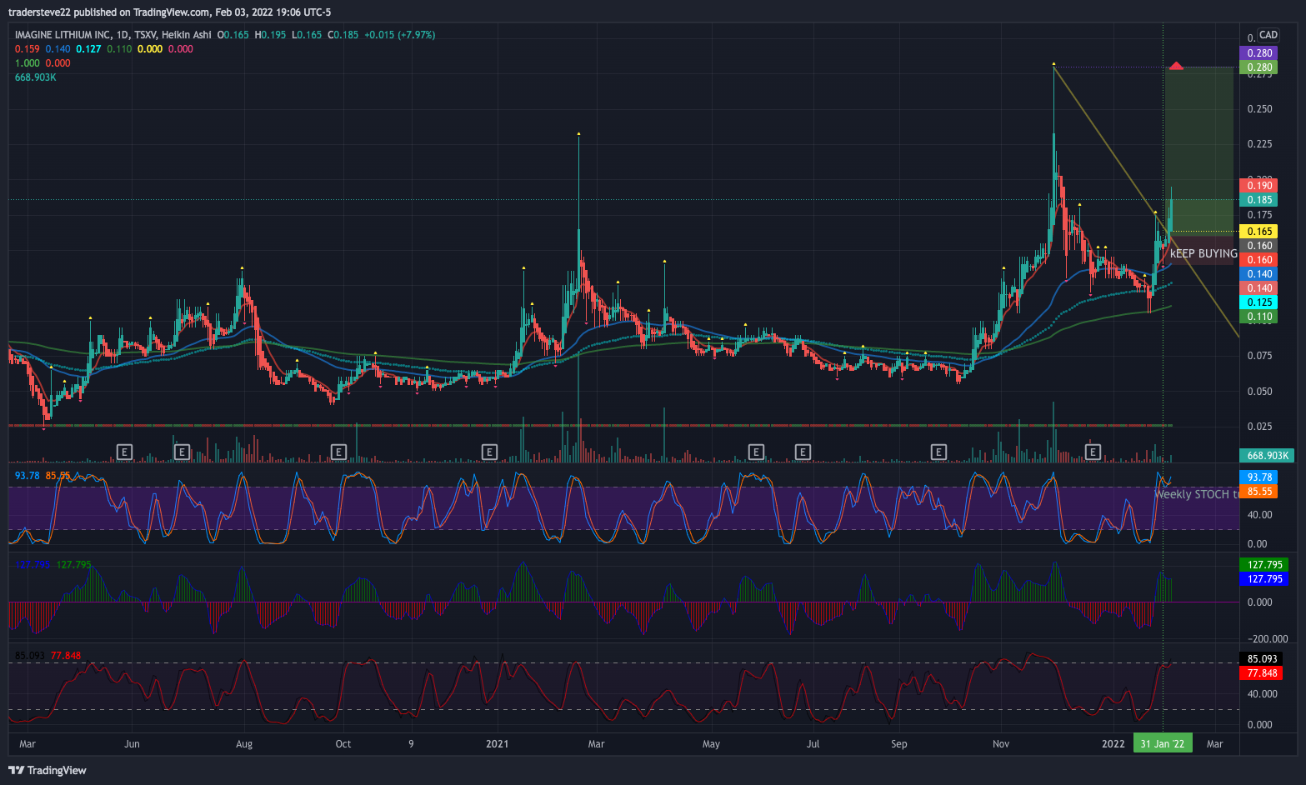1306x785 pixels.
Task: Click the 2022 label on the time axis
Action: [x=1113, y=743]
